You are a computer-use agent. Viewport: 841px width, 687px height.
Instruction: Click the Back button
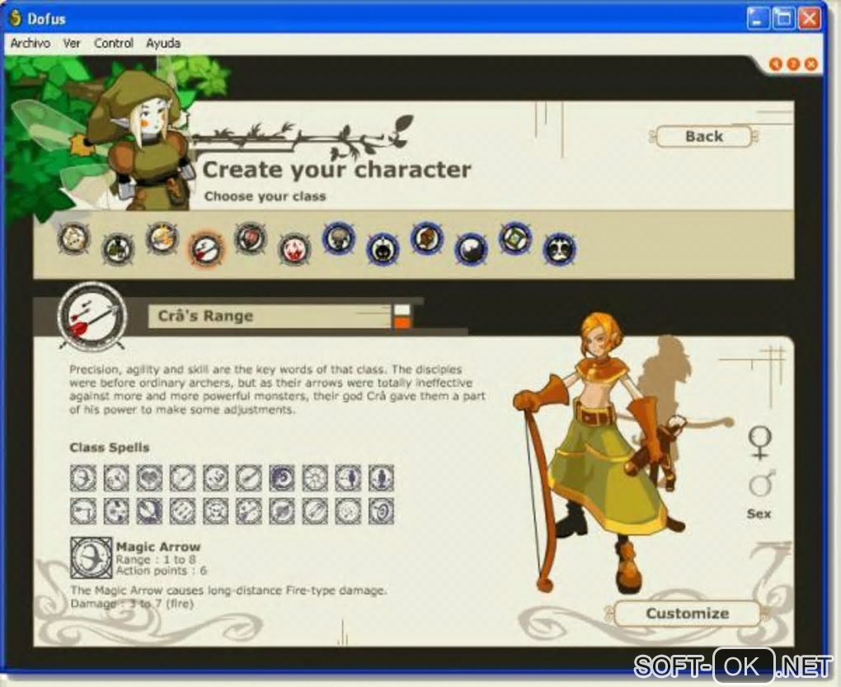pyautogui.click(x=703, y=136)
